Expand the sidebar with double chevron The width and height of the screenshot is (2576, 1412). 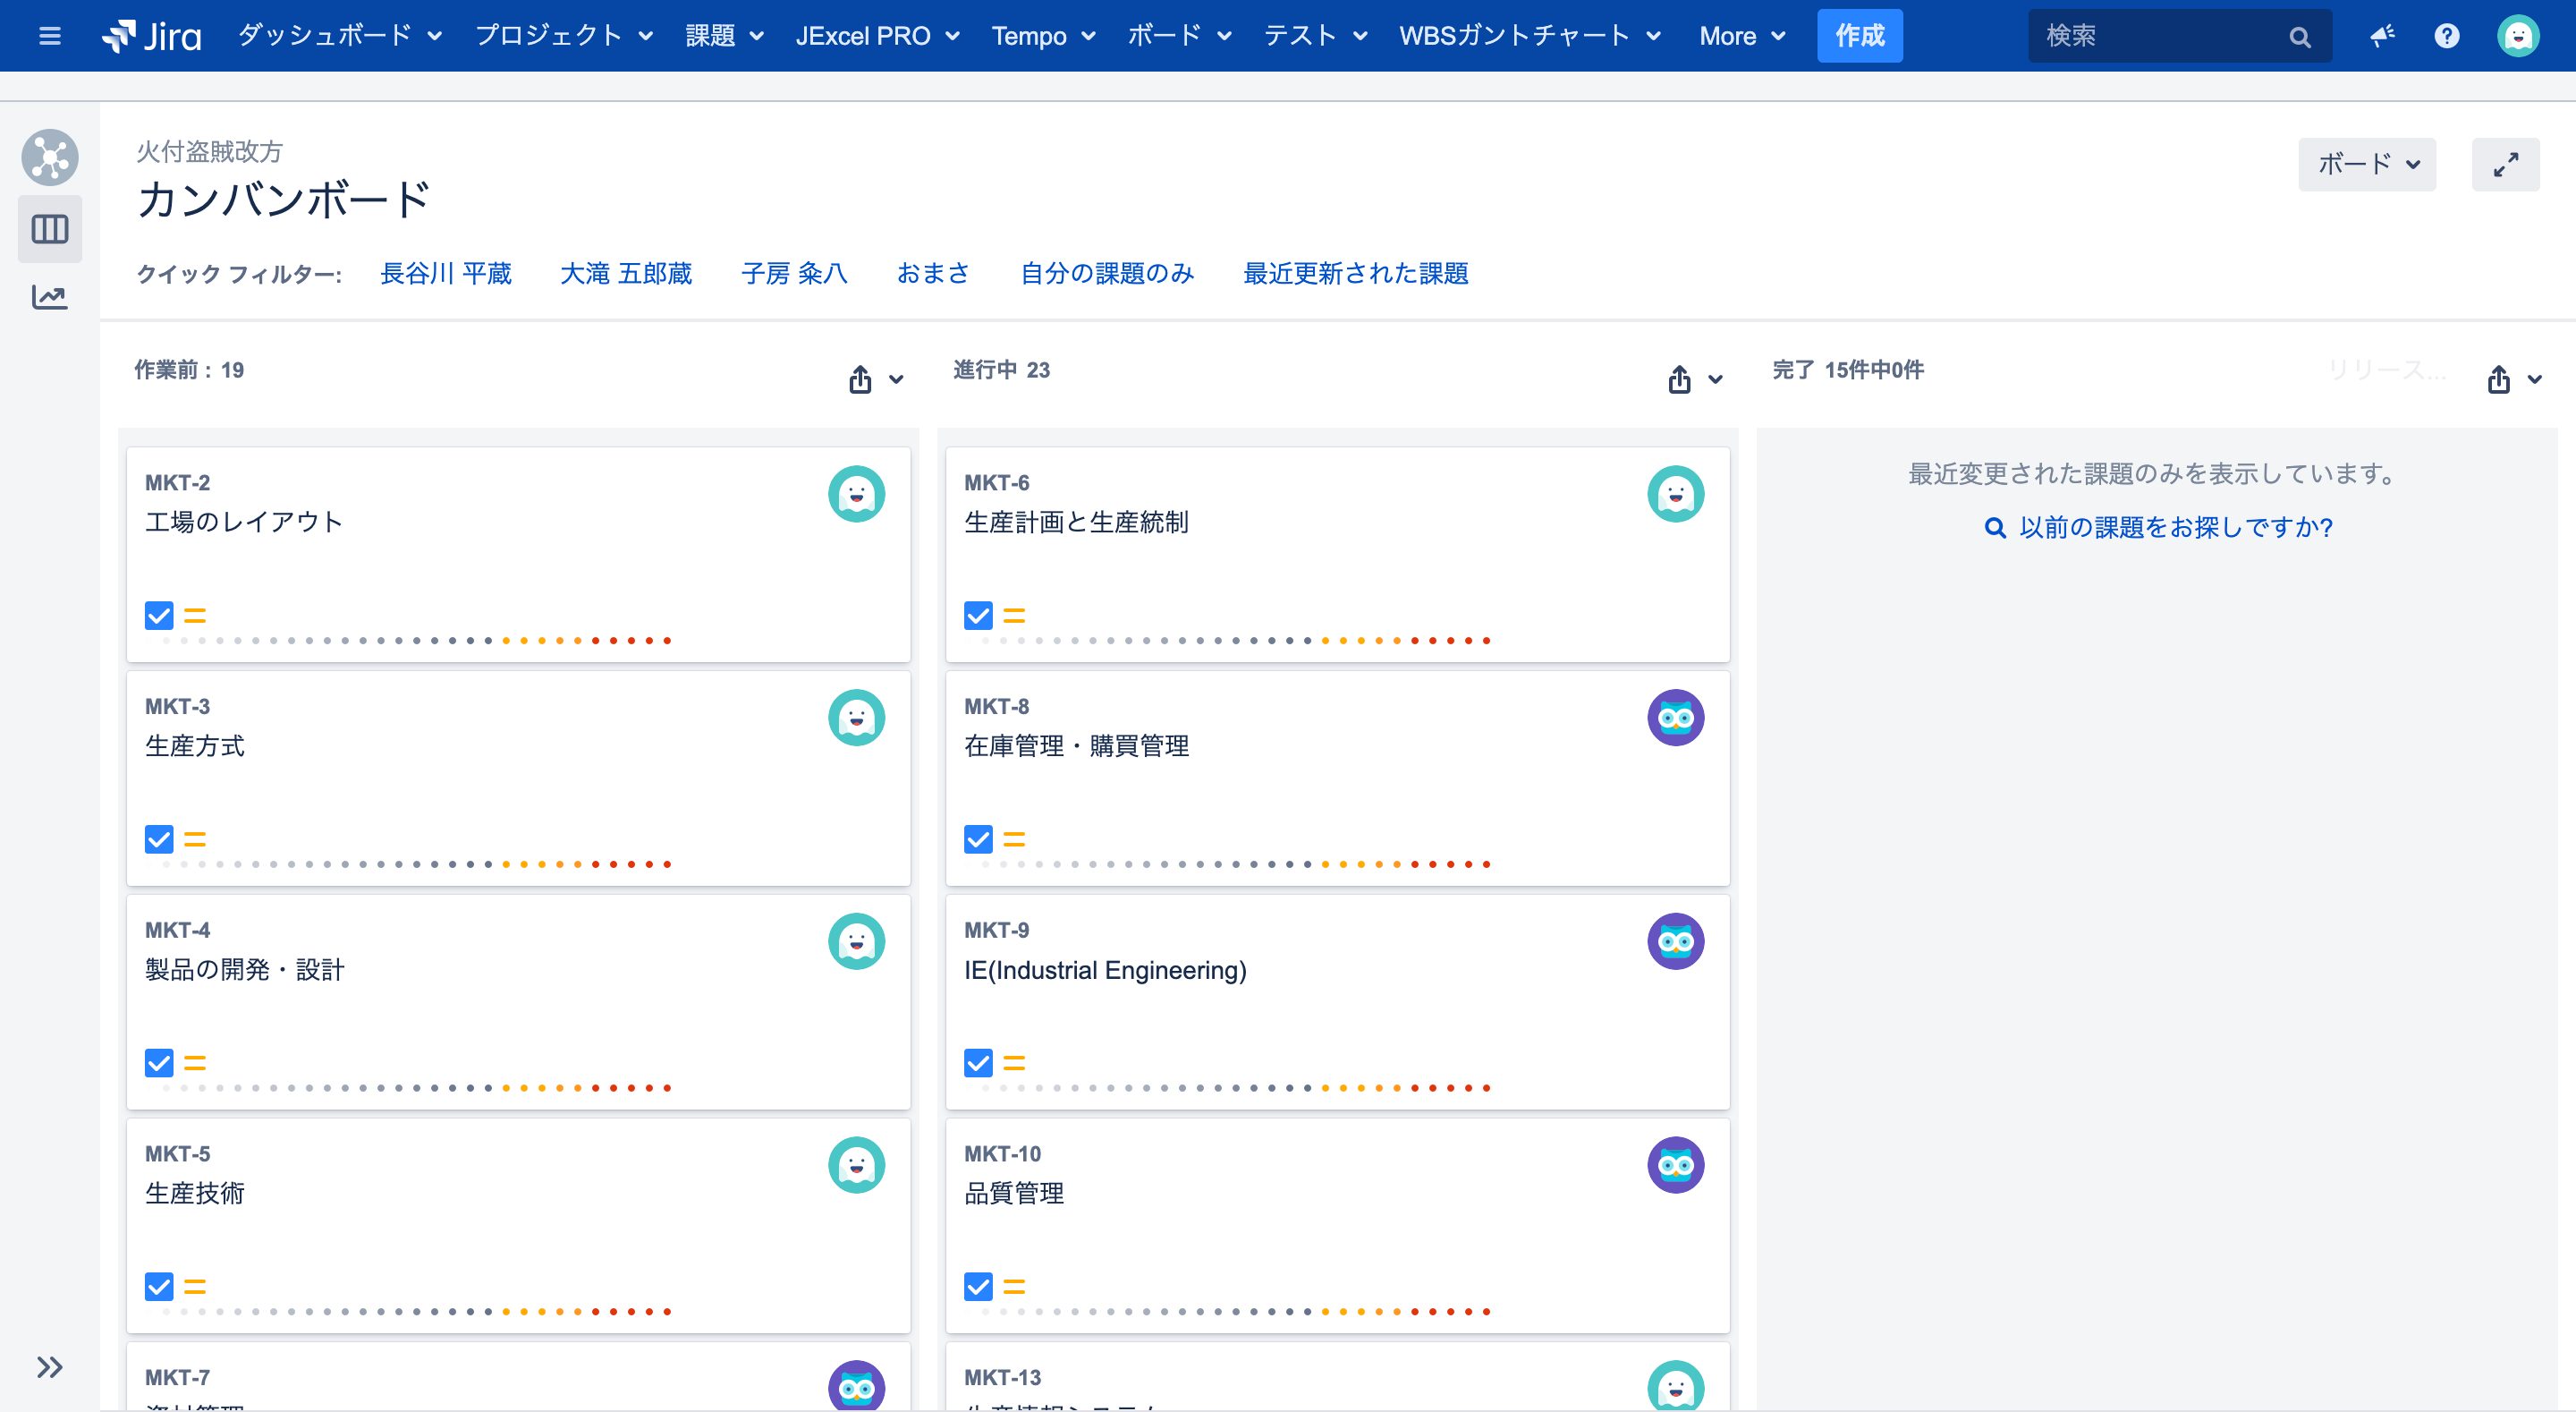[50, 1367]
